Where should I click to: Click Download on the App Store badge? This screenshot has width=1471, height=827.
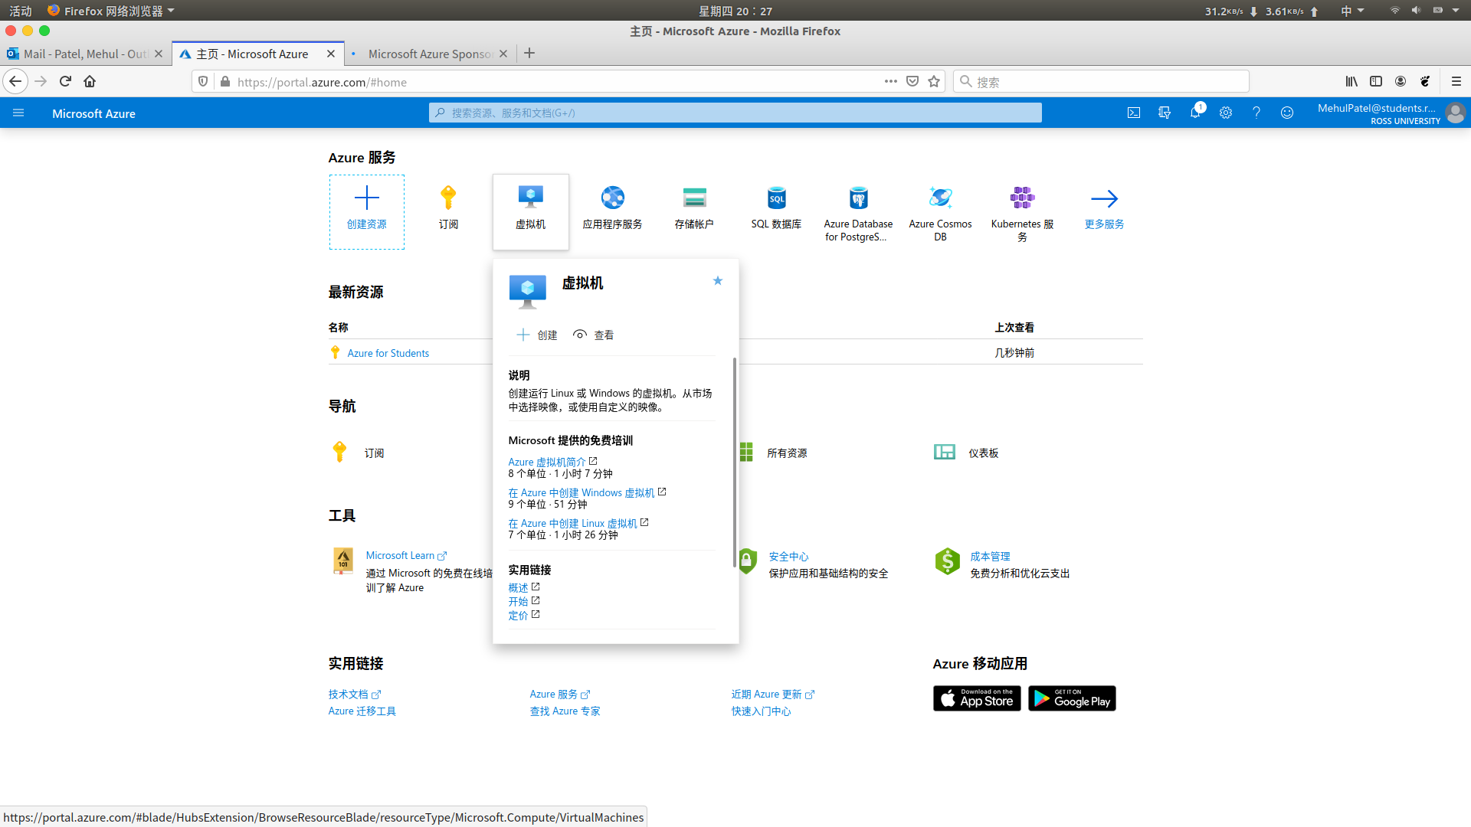click(x=977, y=698)
